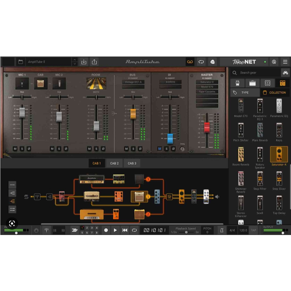Unmute the DI channel
The width and height of the screenshot is (291, 291).
[x=160, y=149]
